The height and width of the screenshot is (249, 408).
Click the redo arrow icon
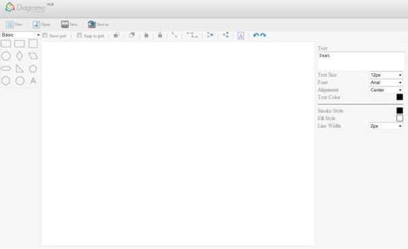(x=263, y=36)
